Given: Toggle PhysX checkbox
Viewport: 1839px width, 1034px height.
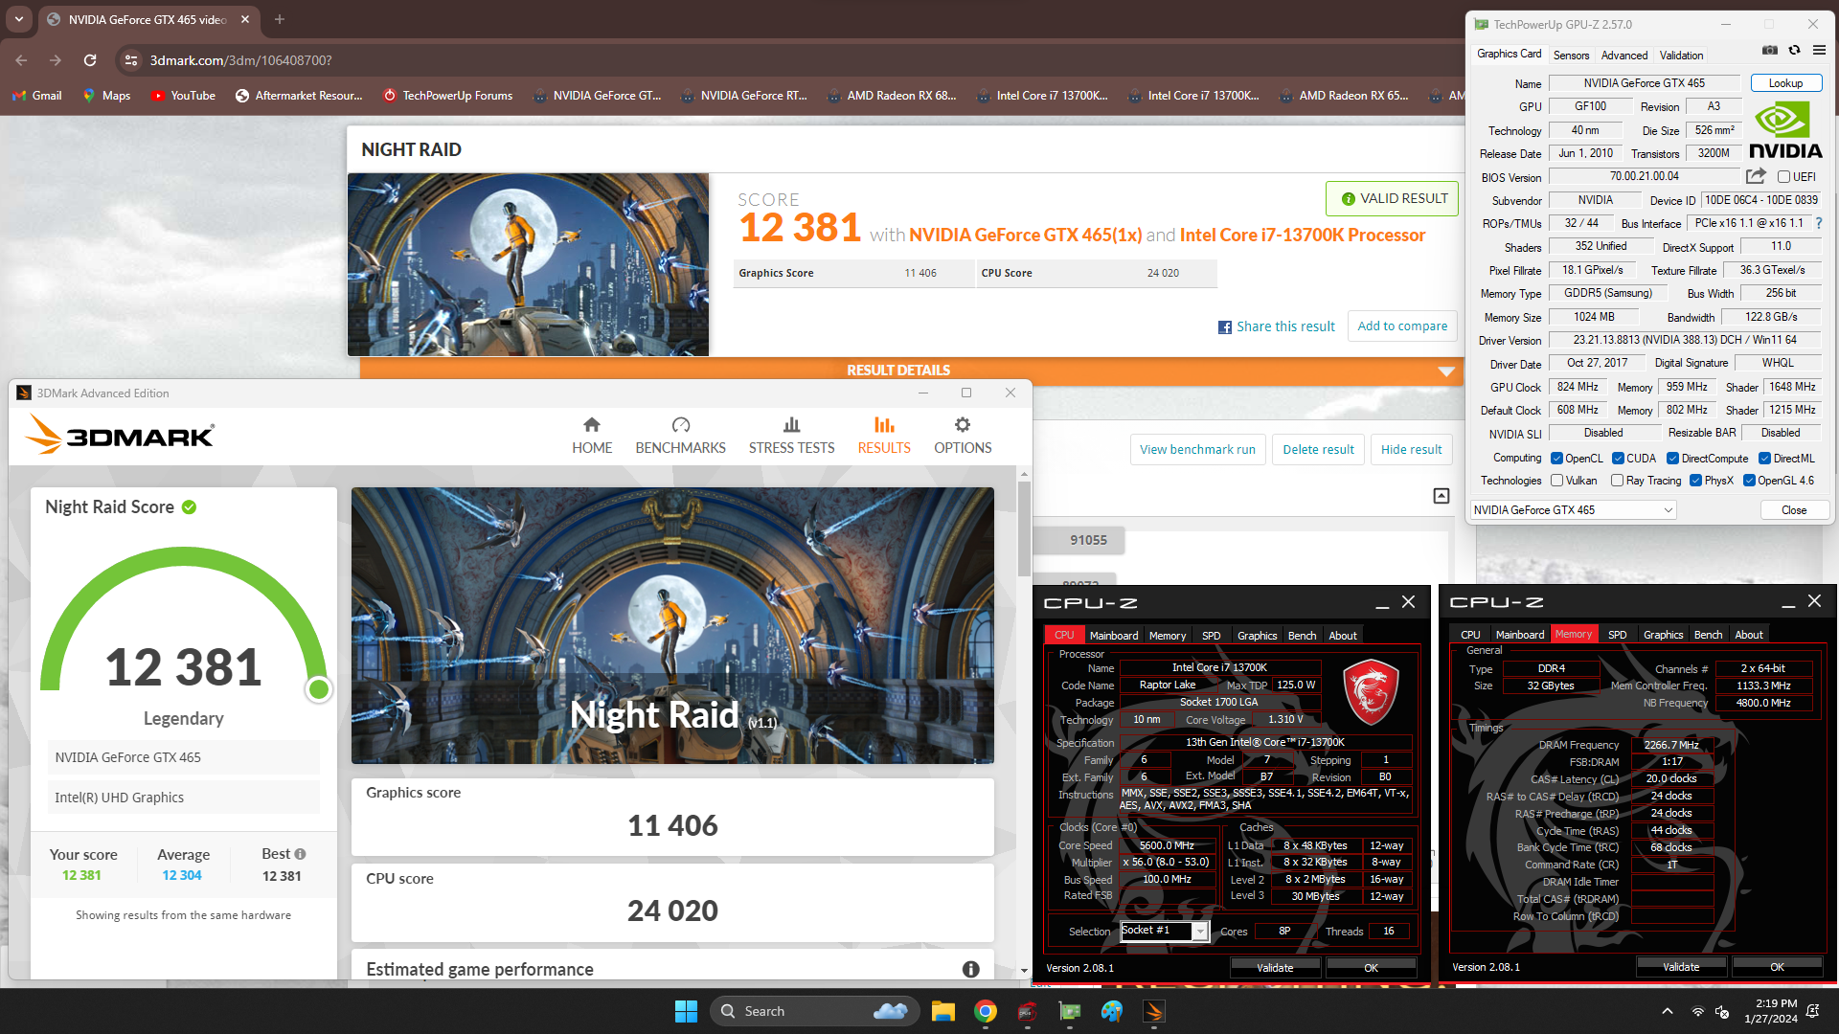Looking at the screenshot, I should click(1696, 481).
